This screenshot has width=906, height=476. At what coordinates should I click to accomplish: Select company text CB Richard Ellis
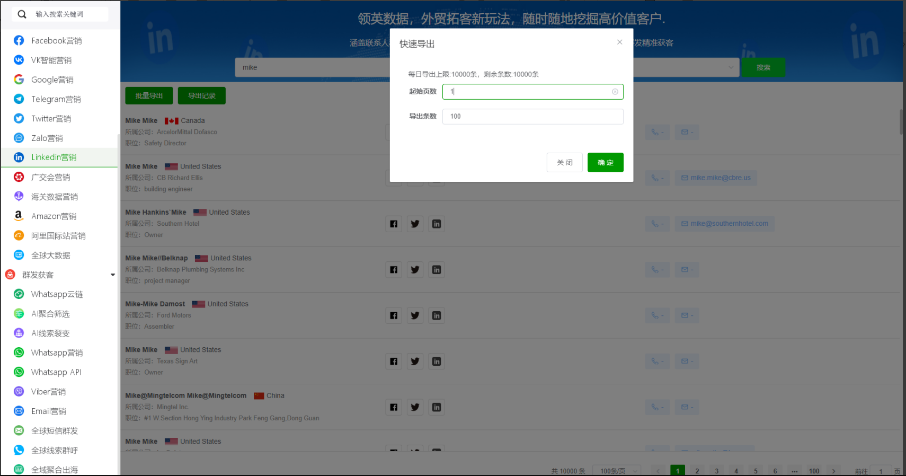point(180,178)
